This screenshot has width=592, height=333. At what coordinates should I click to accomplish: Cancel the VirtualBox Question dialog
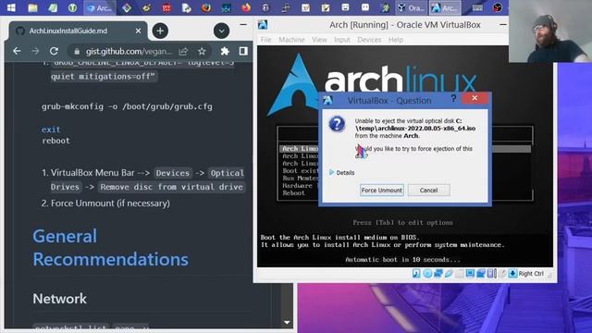point(428,191)
